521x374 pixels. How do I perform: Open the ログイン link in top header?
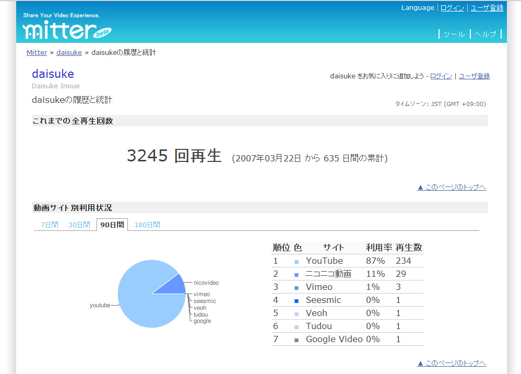[x=452, y=8]
